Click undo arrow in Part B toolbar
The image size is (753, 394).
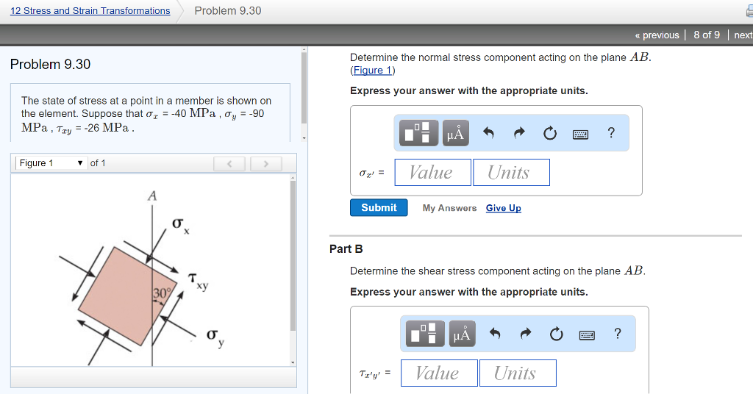pyautogui.click(x=495, y=333)
